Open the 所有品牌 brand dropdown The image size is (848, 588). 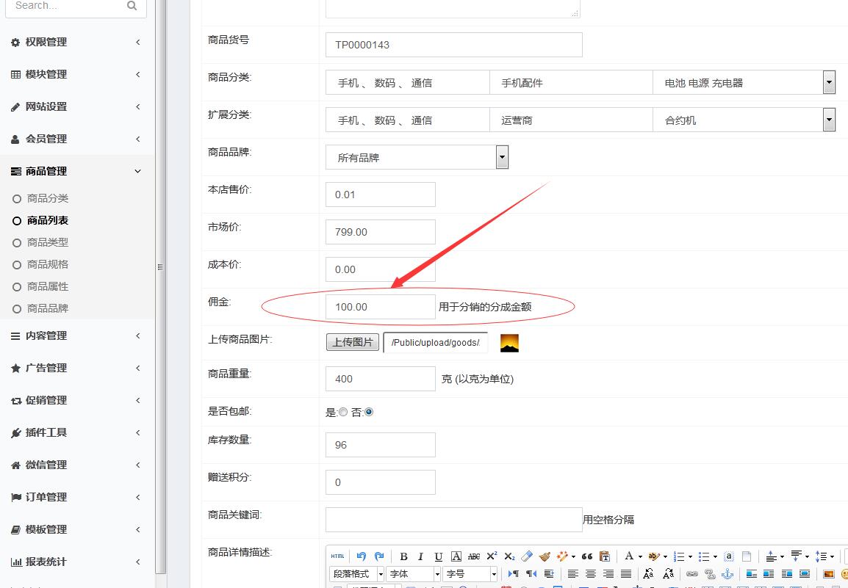[502, 157]
